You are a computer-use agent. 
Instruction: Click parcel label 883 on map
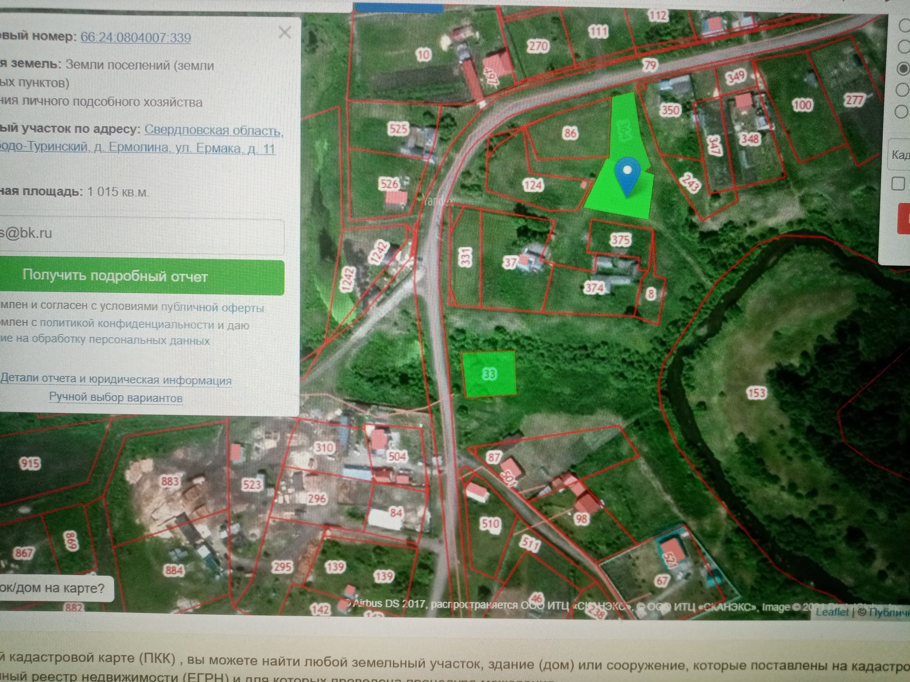click(x=170, y=482)
